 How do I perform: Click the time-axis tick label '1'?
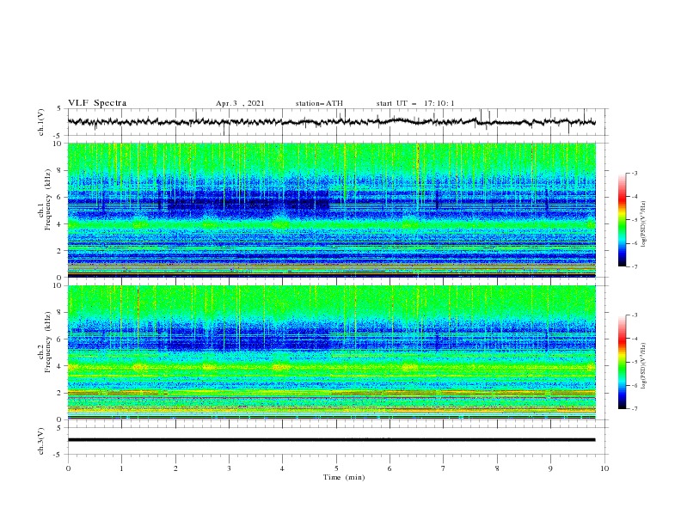tap(121, 468)
